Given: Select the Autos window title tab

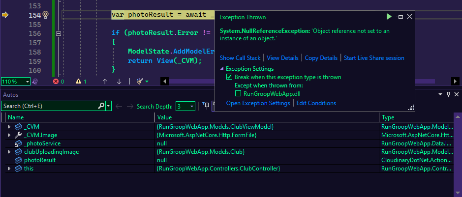Looking at the screenshot, I should [x=11, y=95].
